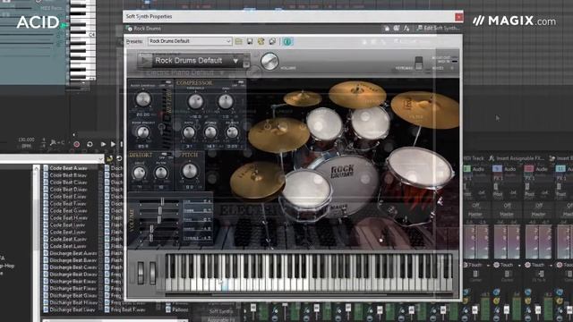Viewport: 573px width, 322px height.
Task: Click the modulation wheel next to the keyboard
Action: pos(152,272)
